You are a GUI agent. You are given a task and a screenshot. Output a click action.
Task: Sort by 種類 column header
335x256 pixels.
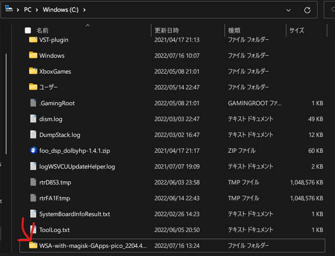tap(234, 30)
